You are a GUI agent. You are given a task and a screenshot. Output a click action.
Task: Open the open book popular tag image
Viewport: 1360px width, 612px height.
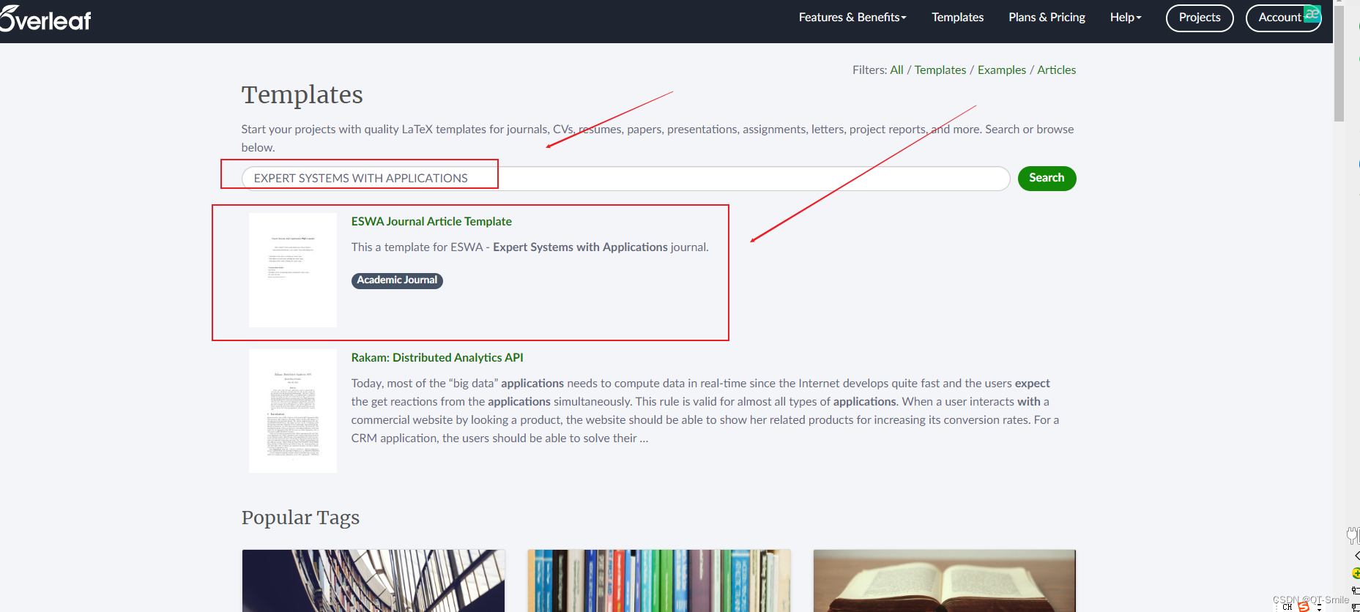click(x=945, y=581)
